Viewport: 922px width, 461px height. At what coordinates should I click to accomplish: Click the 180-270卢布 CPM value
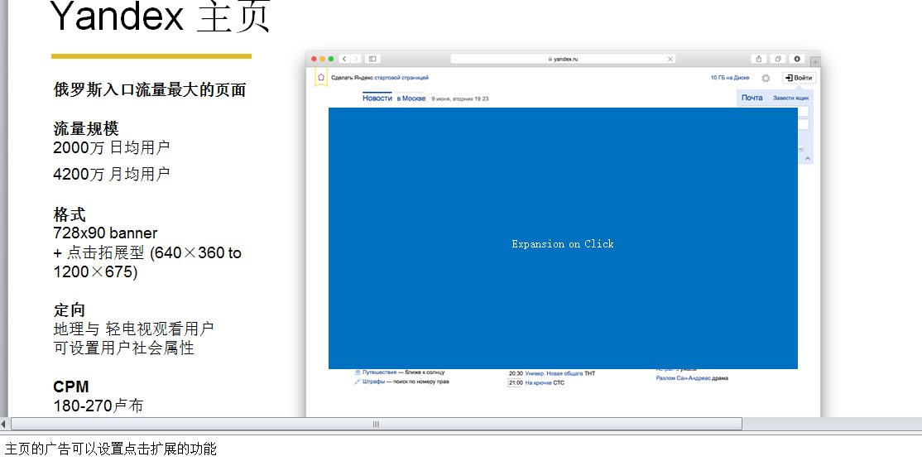click(98, 406)
